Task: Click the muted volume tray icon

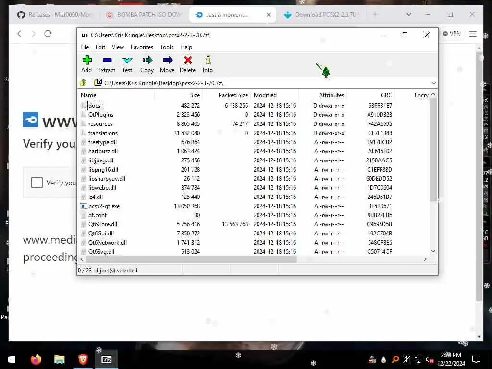Action: click(430, 359)
